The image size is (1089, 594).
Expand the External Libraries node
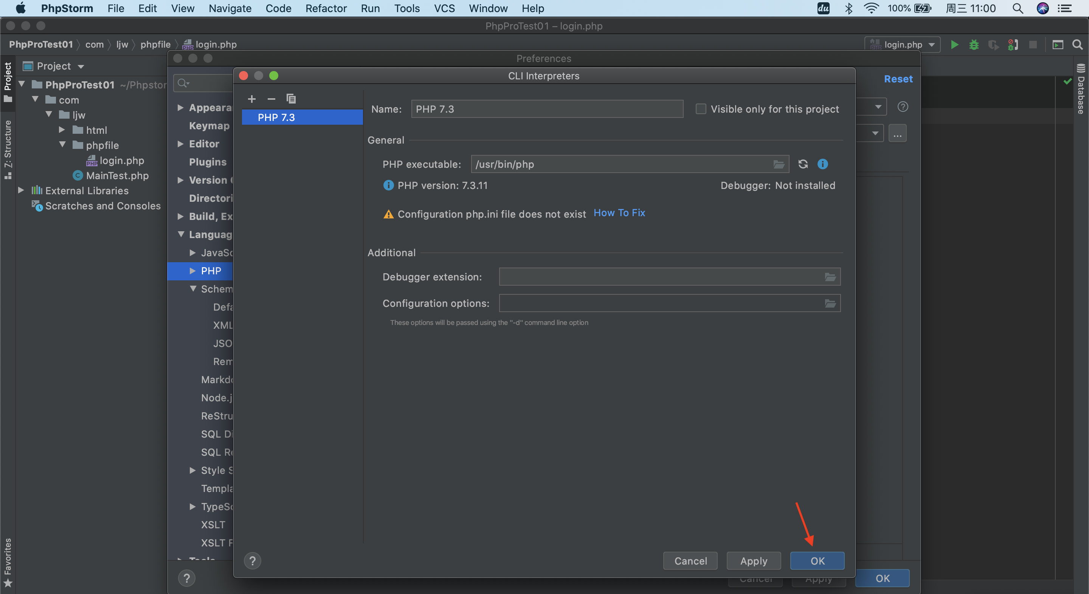pos(21,190)
